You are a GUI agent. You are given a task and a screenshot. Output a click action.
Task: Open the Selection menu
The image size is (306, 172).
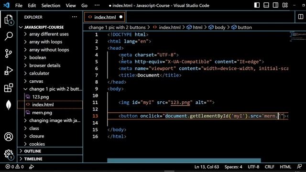click(51, 5)
